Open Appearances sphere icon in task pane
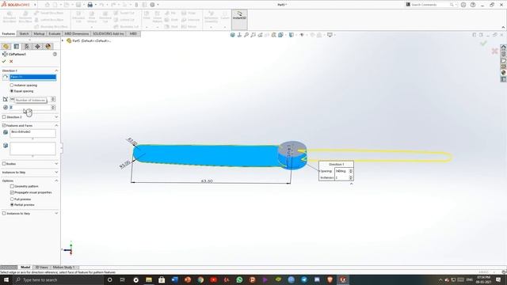507x285 pixels. pyautogui.click(x=504, y=73)
